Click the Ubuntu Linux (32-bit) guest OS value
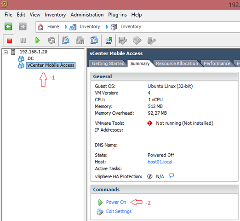Screen dimensions: 240x221 coord(170,86)
